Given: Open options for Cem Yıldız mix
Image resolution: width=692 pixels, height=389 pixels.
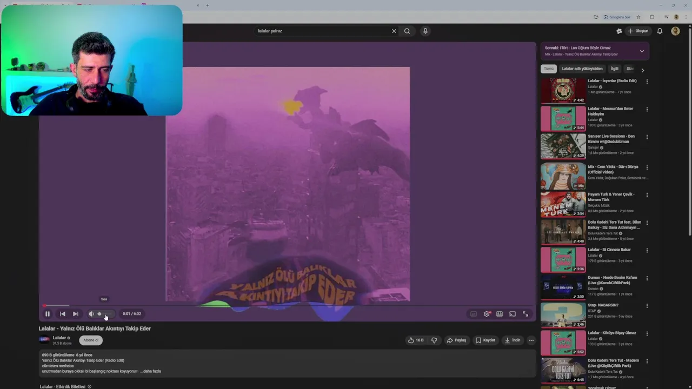Looking at the screenshot, I should click(647, 167).
